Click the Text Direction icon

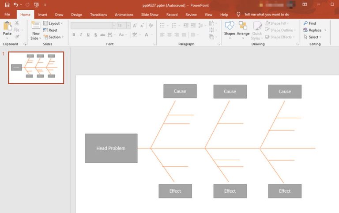tap(211, 23)
